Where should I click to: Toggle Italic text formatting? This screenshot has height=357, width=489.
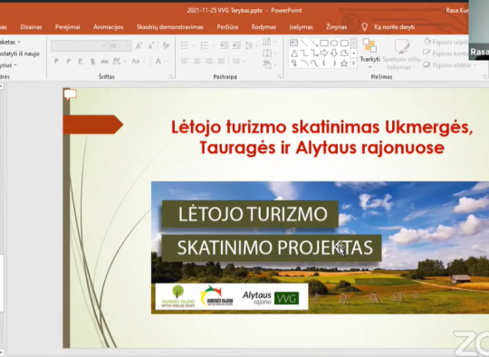(x=68, y=62)
